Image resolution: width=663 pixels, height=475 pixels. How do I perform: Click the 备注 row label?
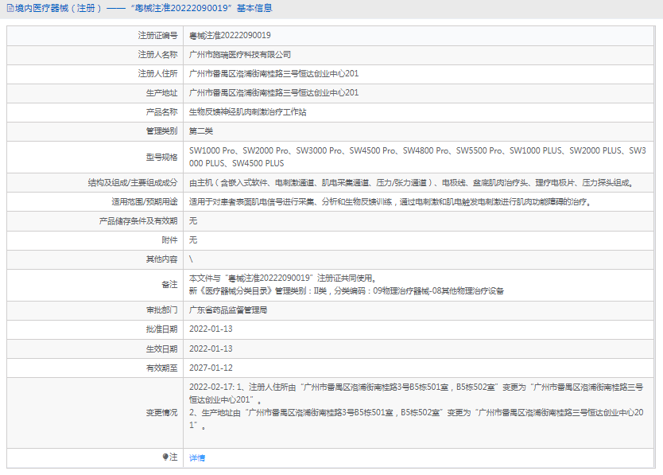(x=169, y=285)
